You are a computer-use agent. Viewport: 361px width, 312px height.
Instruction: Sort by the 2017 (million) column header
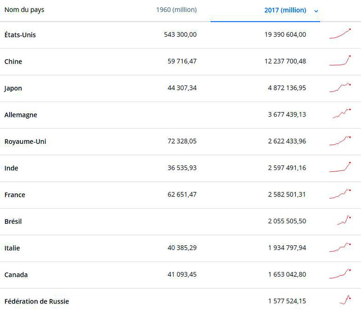(285, 10)
